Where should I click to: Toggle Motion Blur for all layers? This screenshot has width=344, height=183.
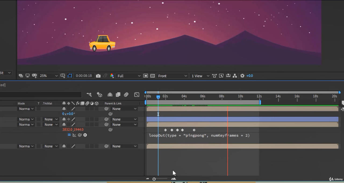(x=126, y=95)
